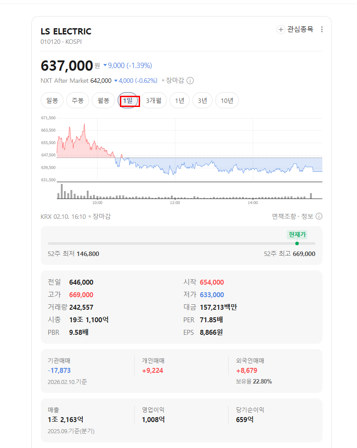Viewport: 357px width, 448px height.
Task: Click the 저가 value 633,000
Action: 212,295
